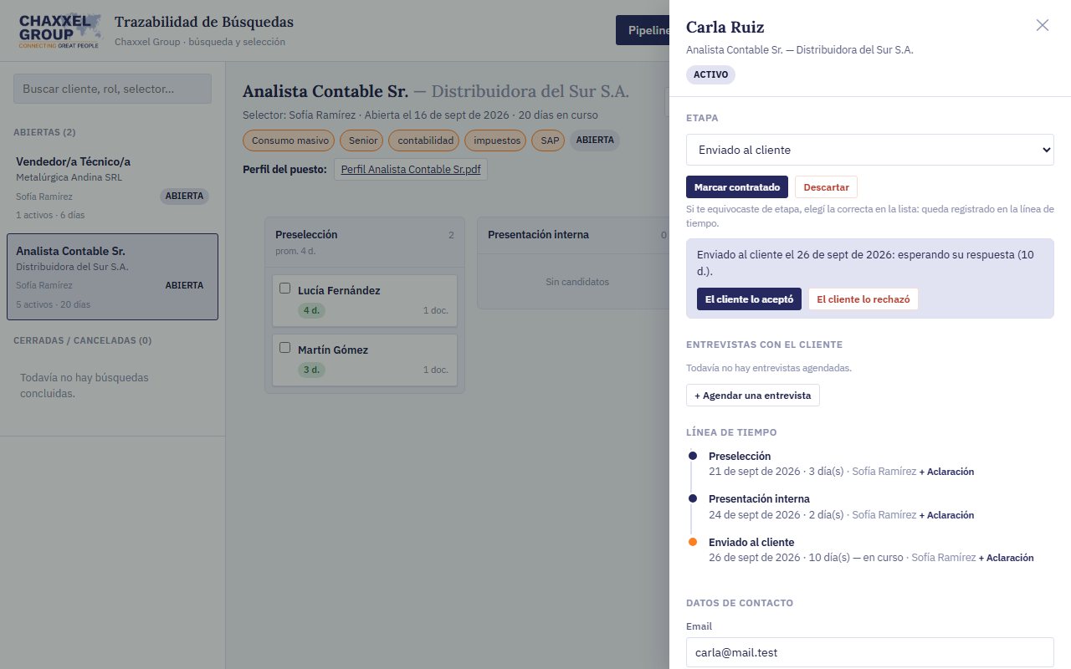Open the Lucía Fernández candidate card
This screenshot has height=669, width=1071.
(x=365, y=300)
